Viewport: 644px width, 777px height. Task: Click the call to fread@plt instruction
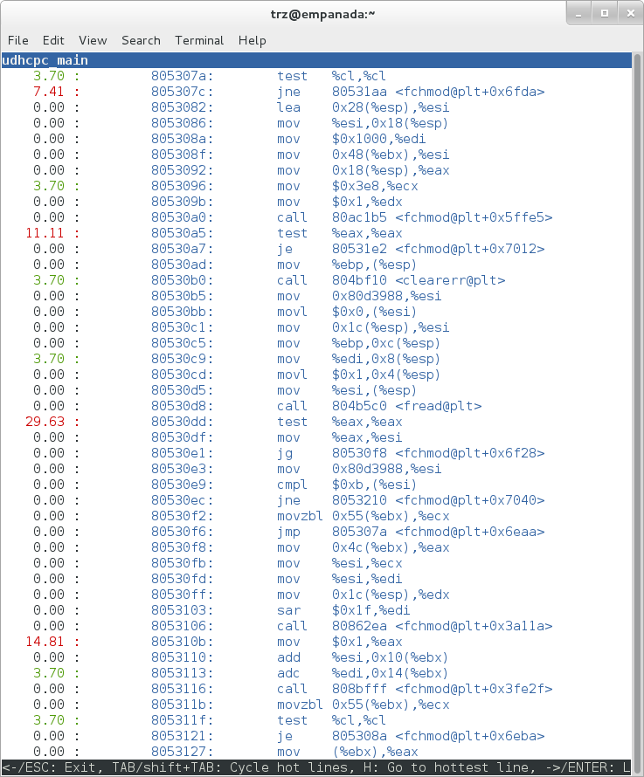379,406
